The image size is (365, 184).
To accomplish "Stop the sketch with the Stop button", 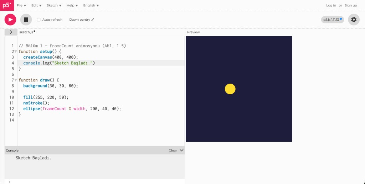I will 26,20.
